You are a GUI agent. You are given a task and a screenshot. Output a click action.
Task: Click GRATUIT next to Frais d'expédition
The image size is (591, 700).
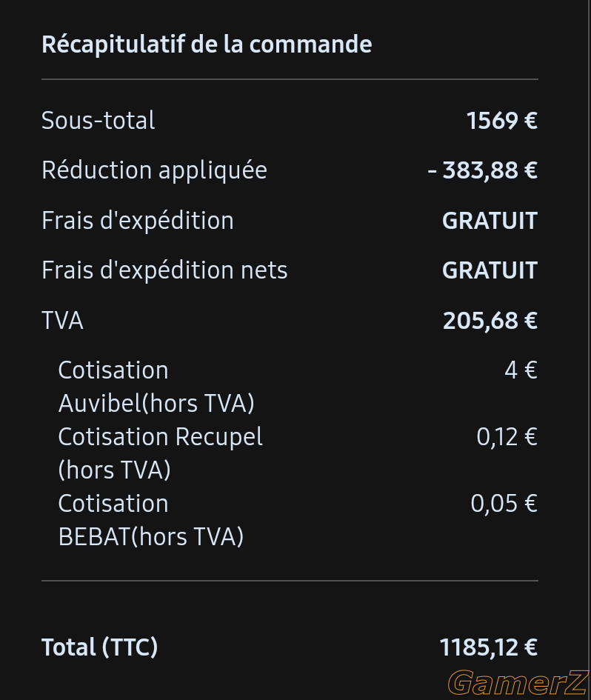pyautogui.click(x=490, y=221)
